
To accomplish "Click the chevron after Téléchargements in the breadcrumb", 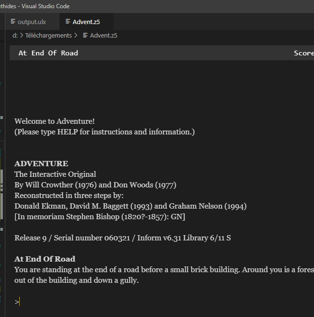I will coord(76,36).
